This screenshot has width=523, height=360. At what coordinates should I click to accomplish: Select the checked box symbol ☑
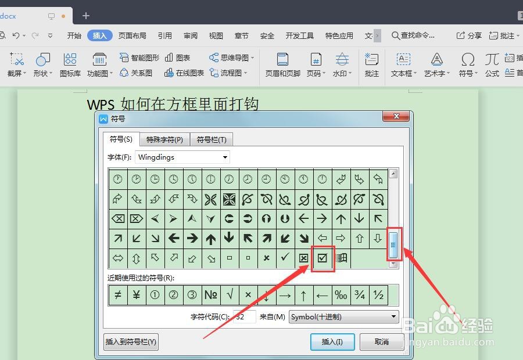pyautogui.click(x=322, y=258)
